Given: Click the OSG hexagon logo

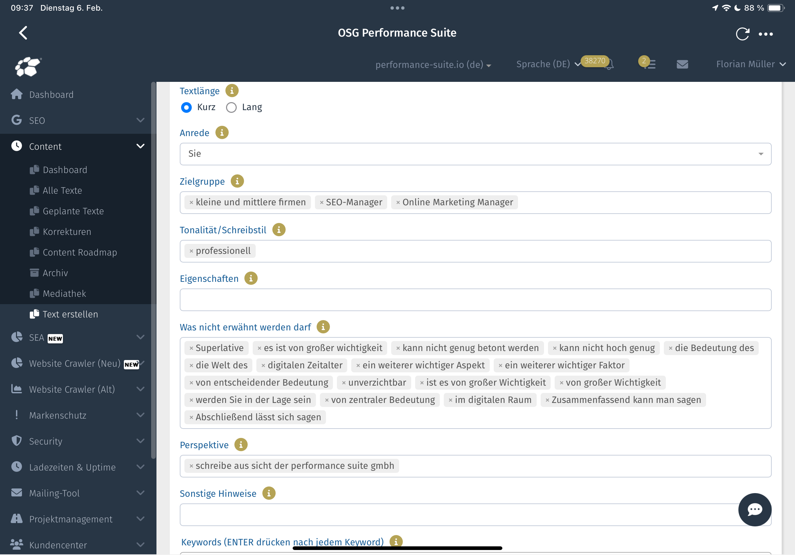Looking at the screenshot, I should [x=28, y=66].
